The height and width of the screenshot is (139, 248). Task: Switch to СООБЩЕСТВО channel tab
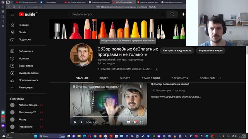tap(207, 78)
